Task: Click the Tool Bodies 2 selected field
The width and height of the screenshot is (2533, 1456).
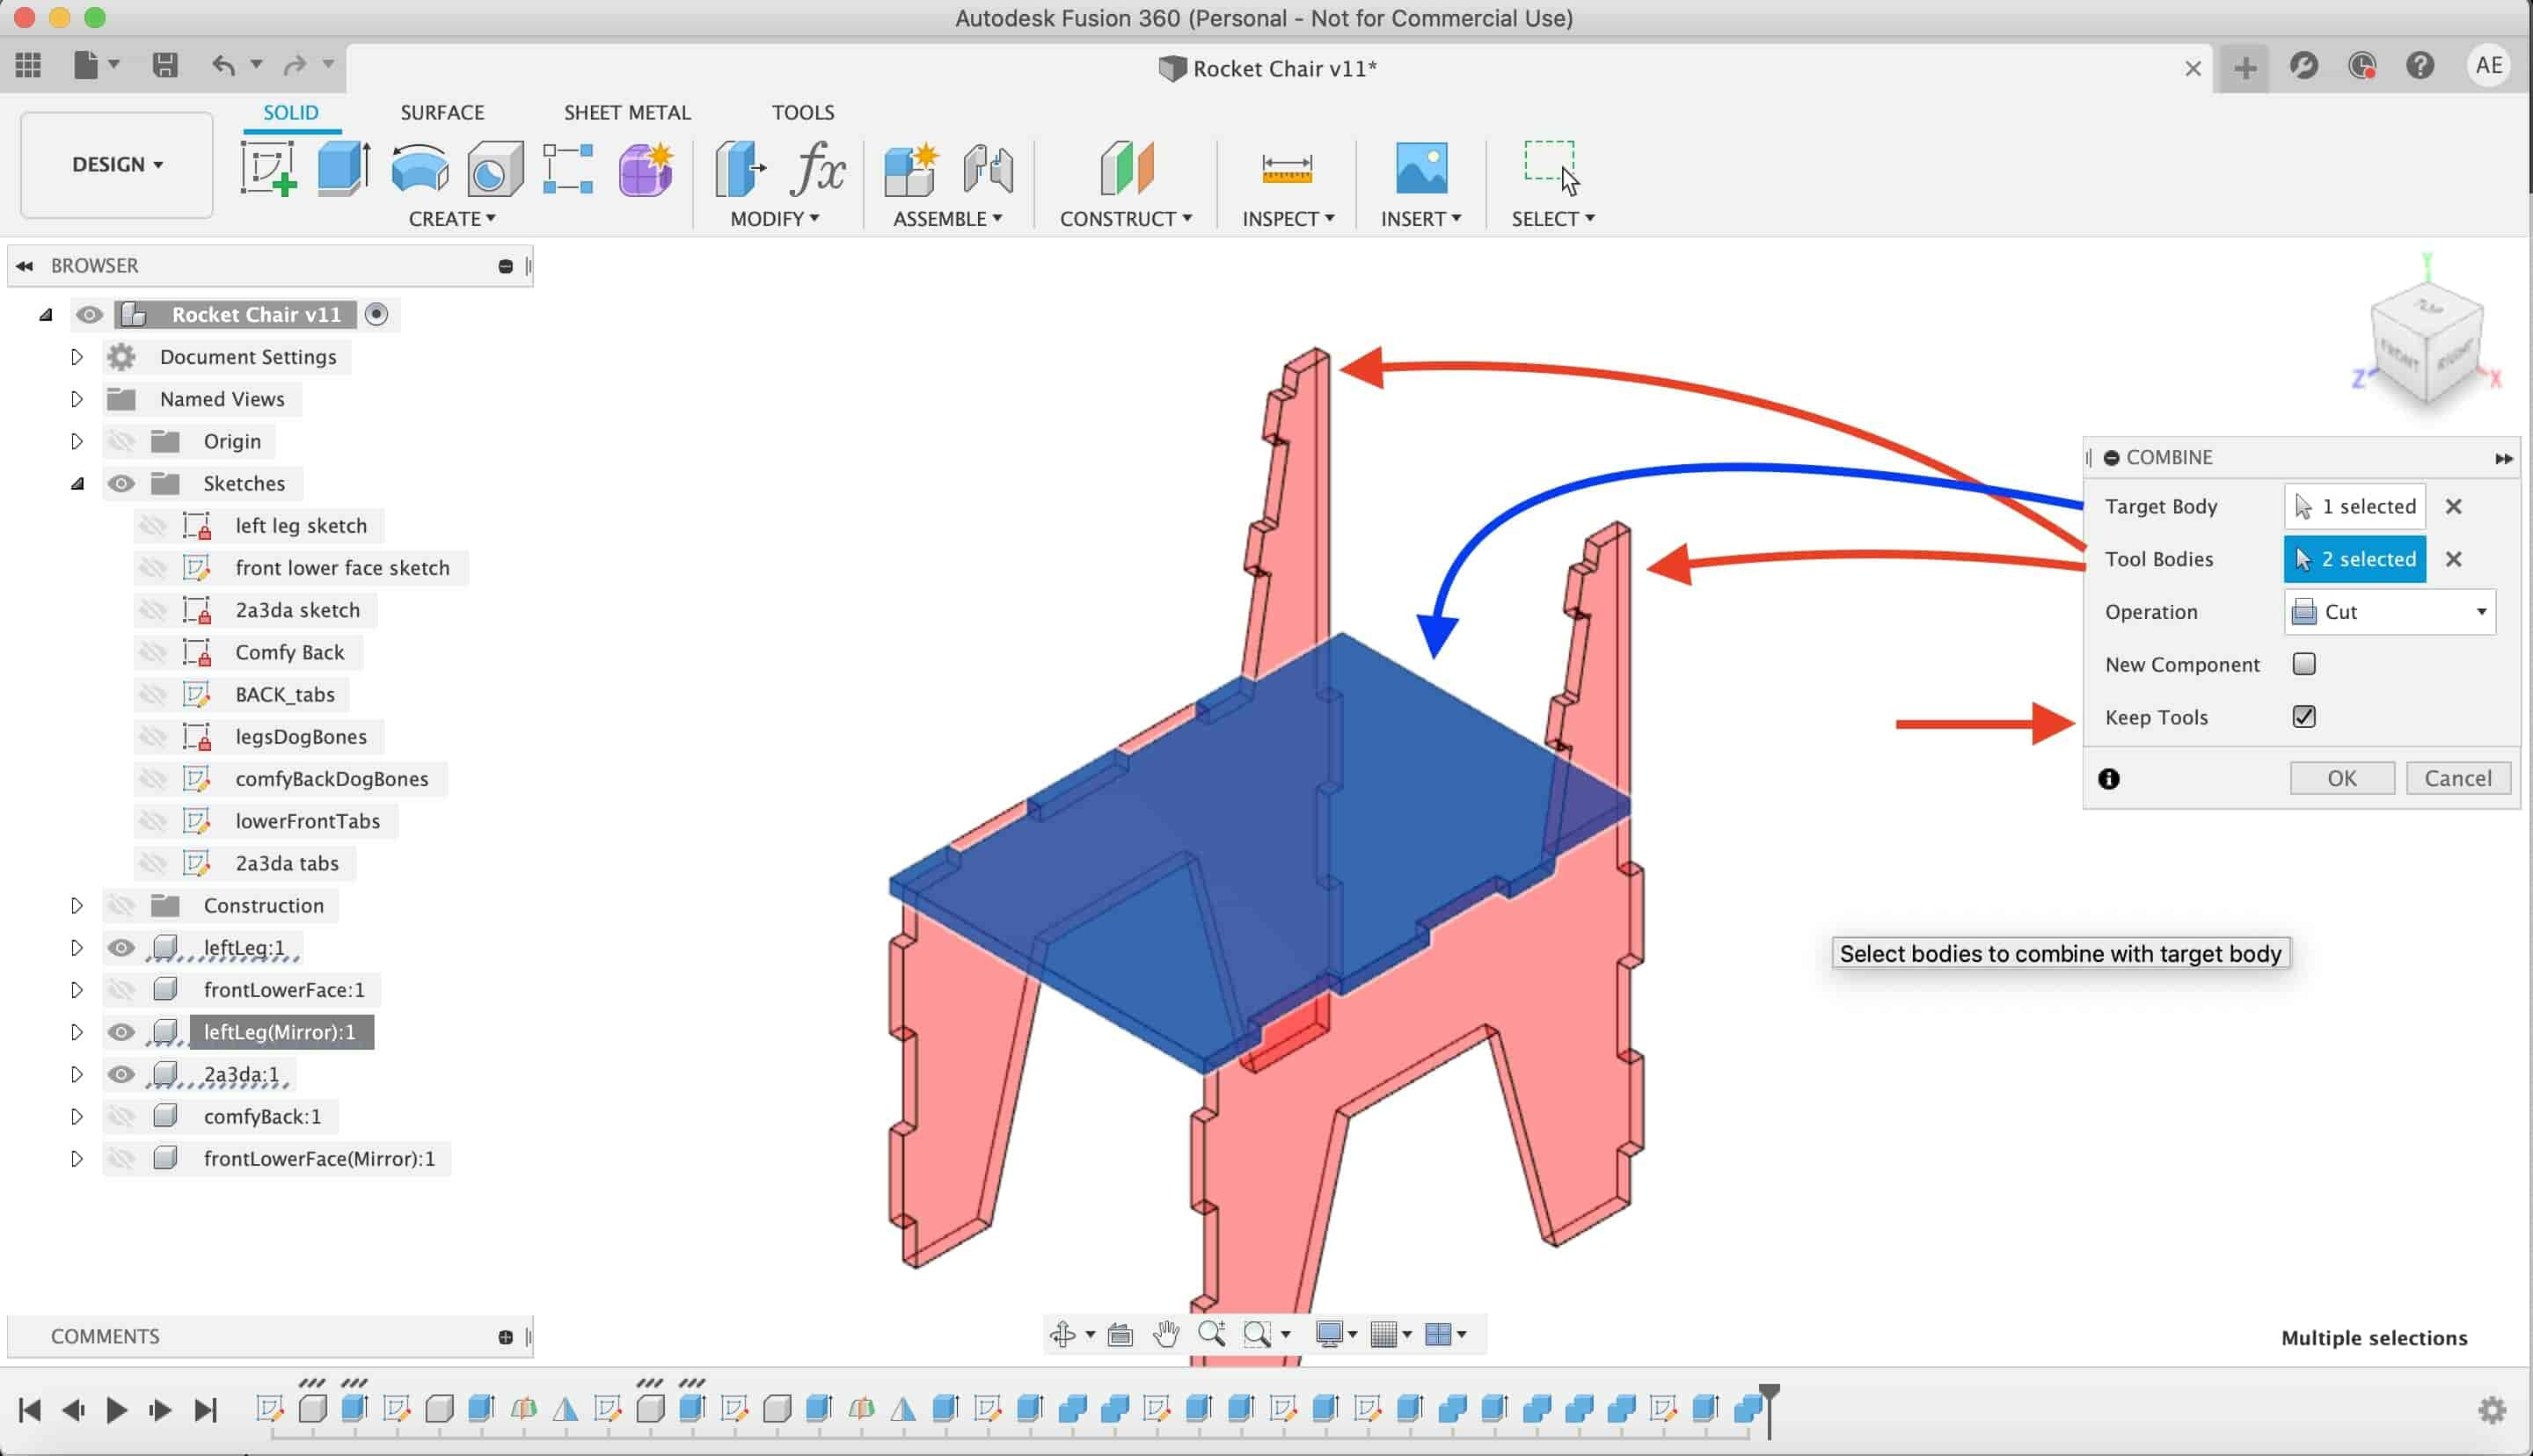Action: click(2355, 559)
